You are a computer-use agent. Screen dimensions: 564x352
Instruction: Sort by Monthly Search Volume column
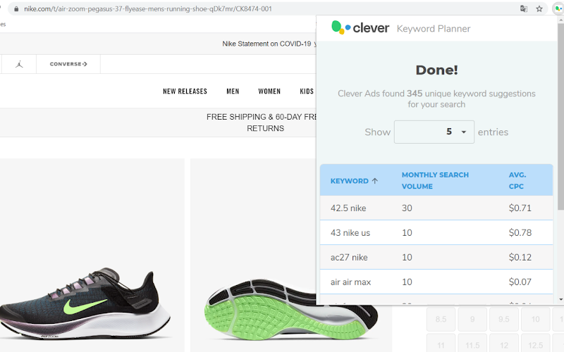[x=435, y=180]
